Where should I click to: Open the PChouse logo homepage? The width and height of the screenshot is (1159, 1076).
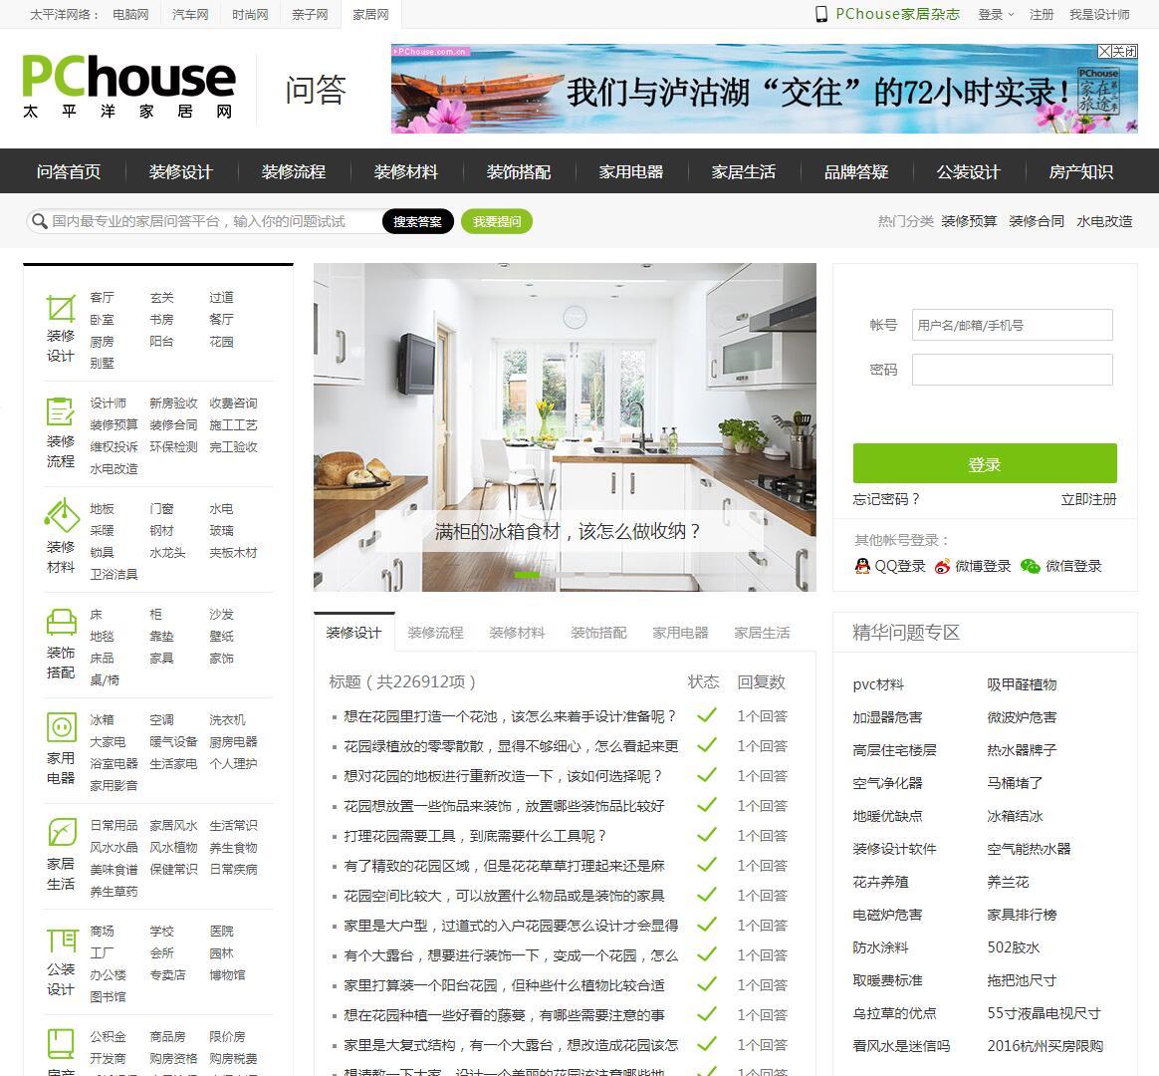128,87
